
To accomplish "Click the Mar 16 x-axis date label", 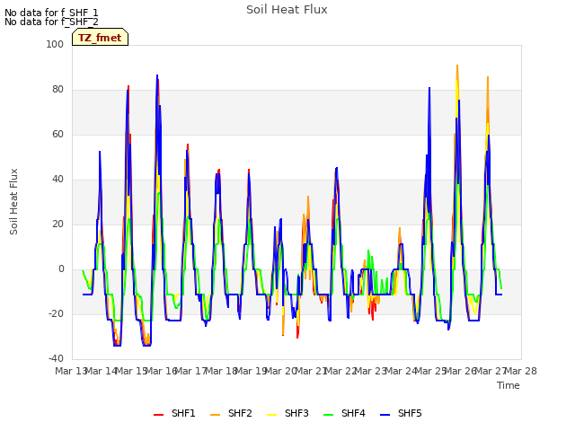I will pyautogui.click(x=162, y=371).
